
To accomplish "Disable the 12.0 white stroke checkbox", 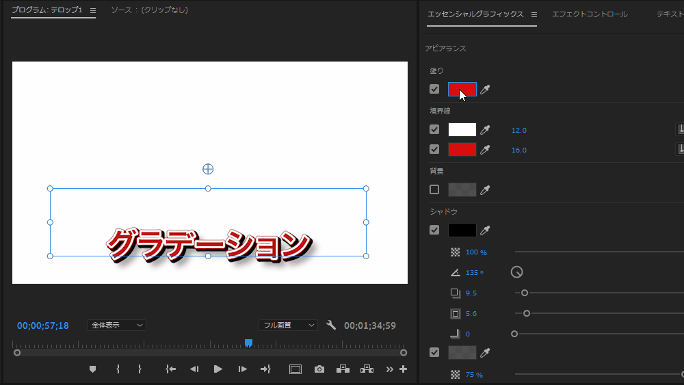I will [x=434, y=129].
